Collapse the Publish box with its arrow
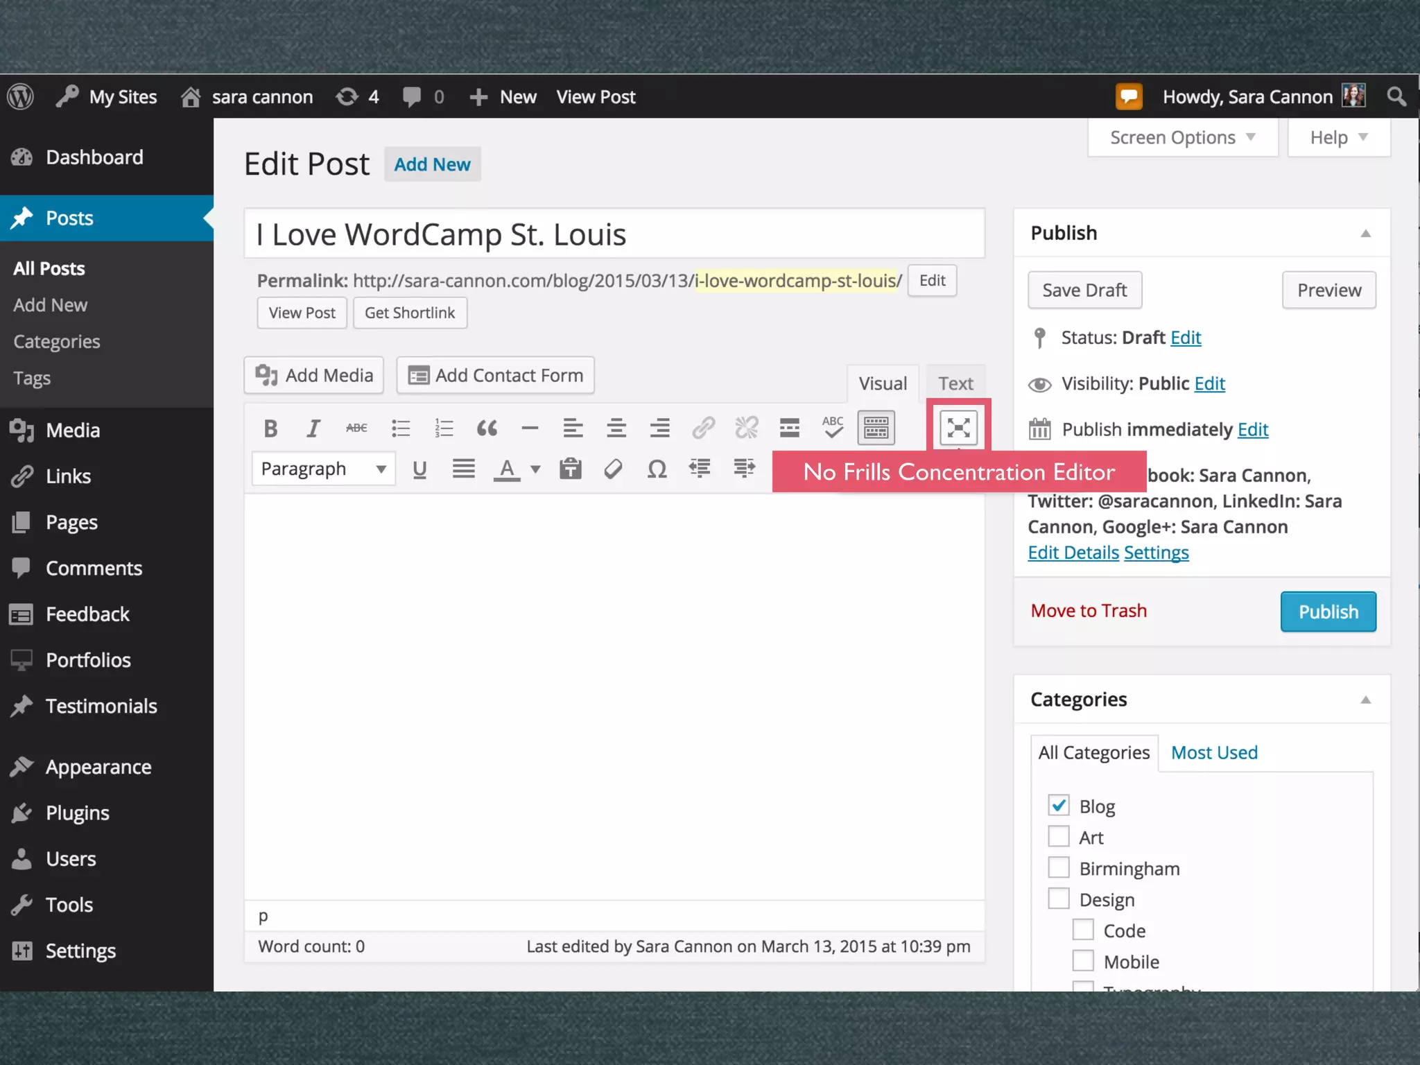Screen dimensions: 1420x1065 tap(1365, 233)
